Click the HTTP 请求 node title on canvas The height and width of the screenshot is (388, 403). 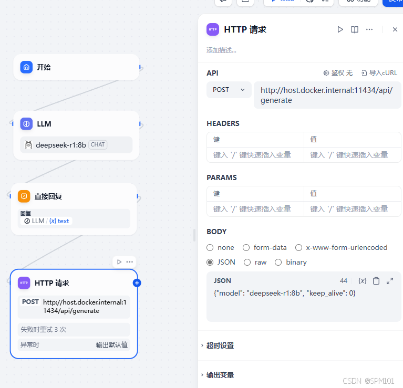(51, 283)
